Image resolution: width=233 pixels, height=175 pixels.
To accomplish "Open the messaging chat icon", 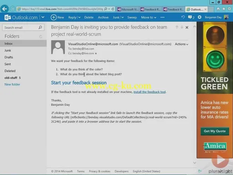I will coord(190,17).
